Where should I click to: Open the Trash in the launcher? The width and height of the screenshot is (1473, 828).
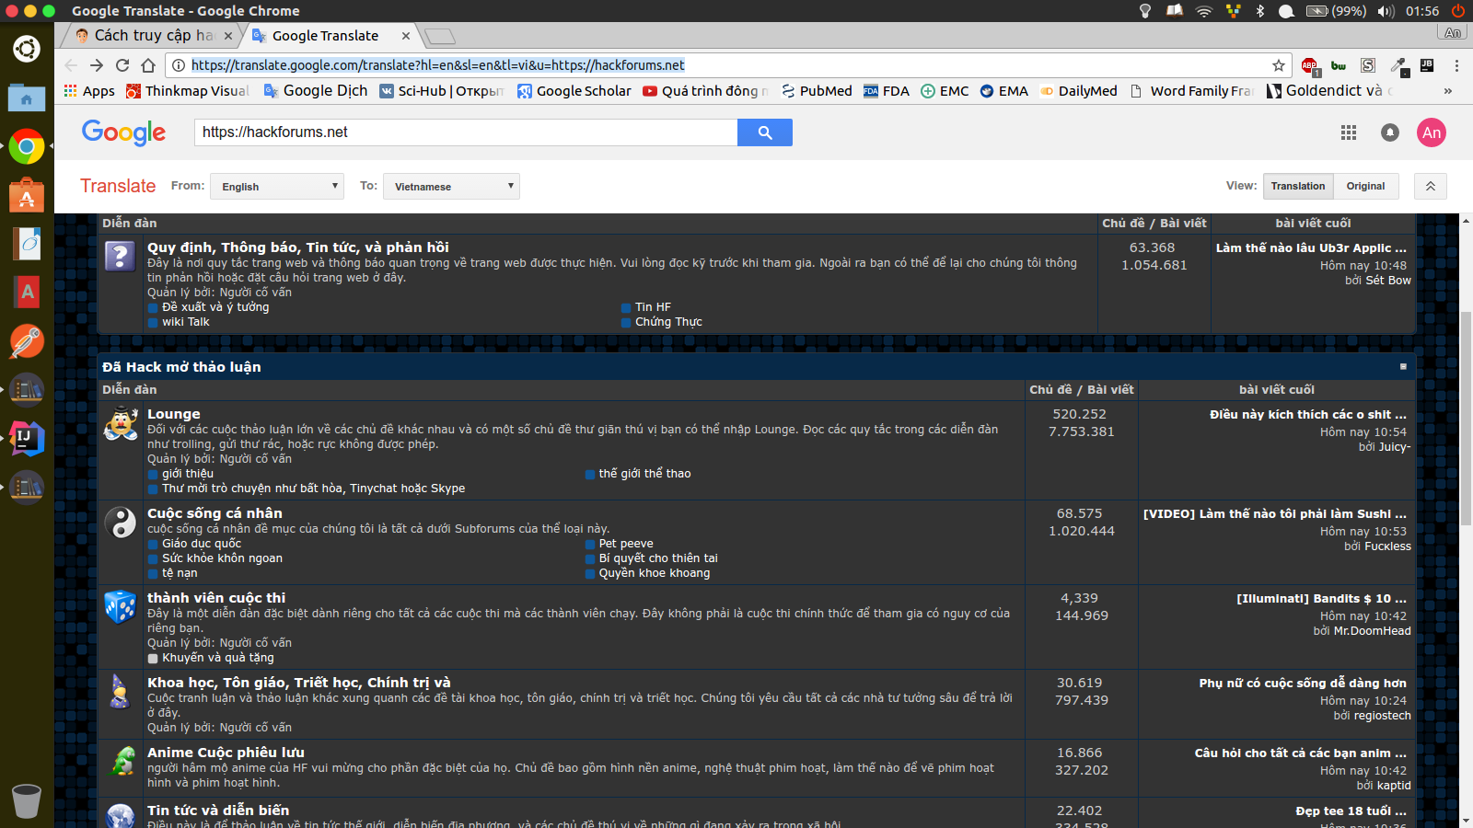[27, 800]
